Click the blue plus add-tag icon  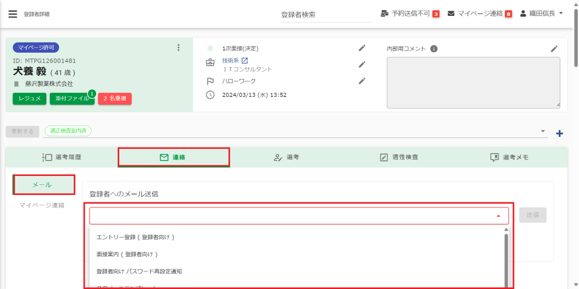pyautogui.click(x=560, y=133)
